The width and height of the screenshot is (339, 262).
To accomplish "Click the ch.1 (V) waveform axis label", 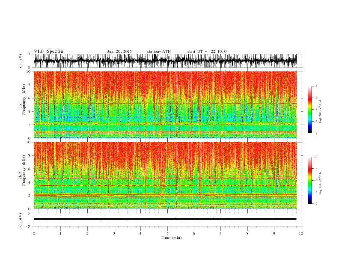I will (x=21, y=61).
